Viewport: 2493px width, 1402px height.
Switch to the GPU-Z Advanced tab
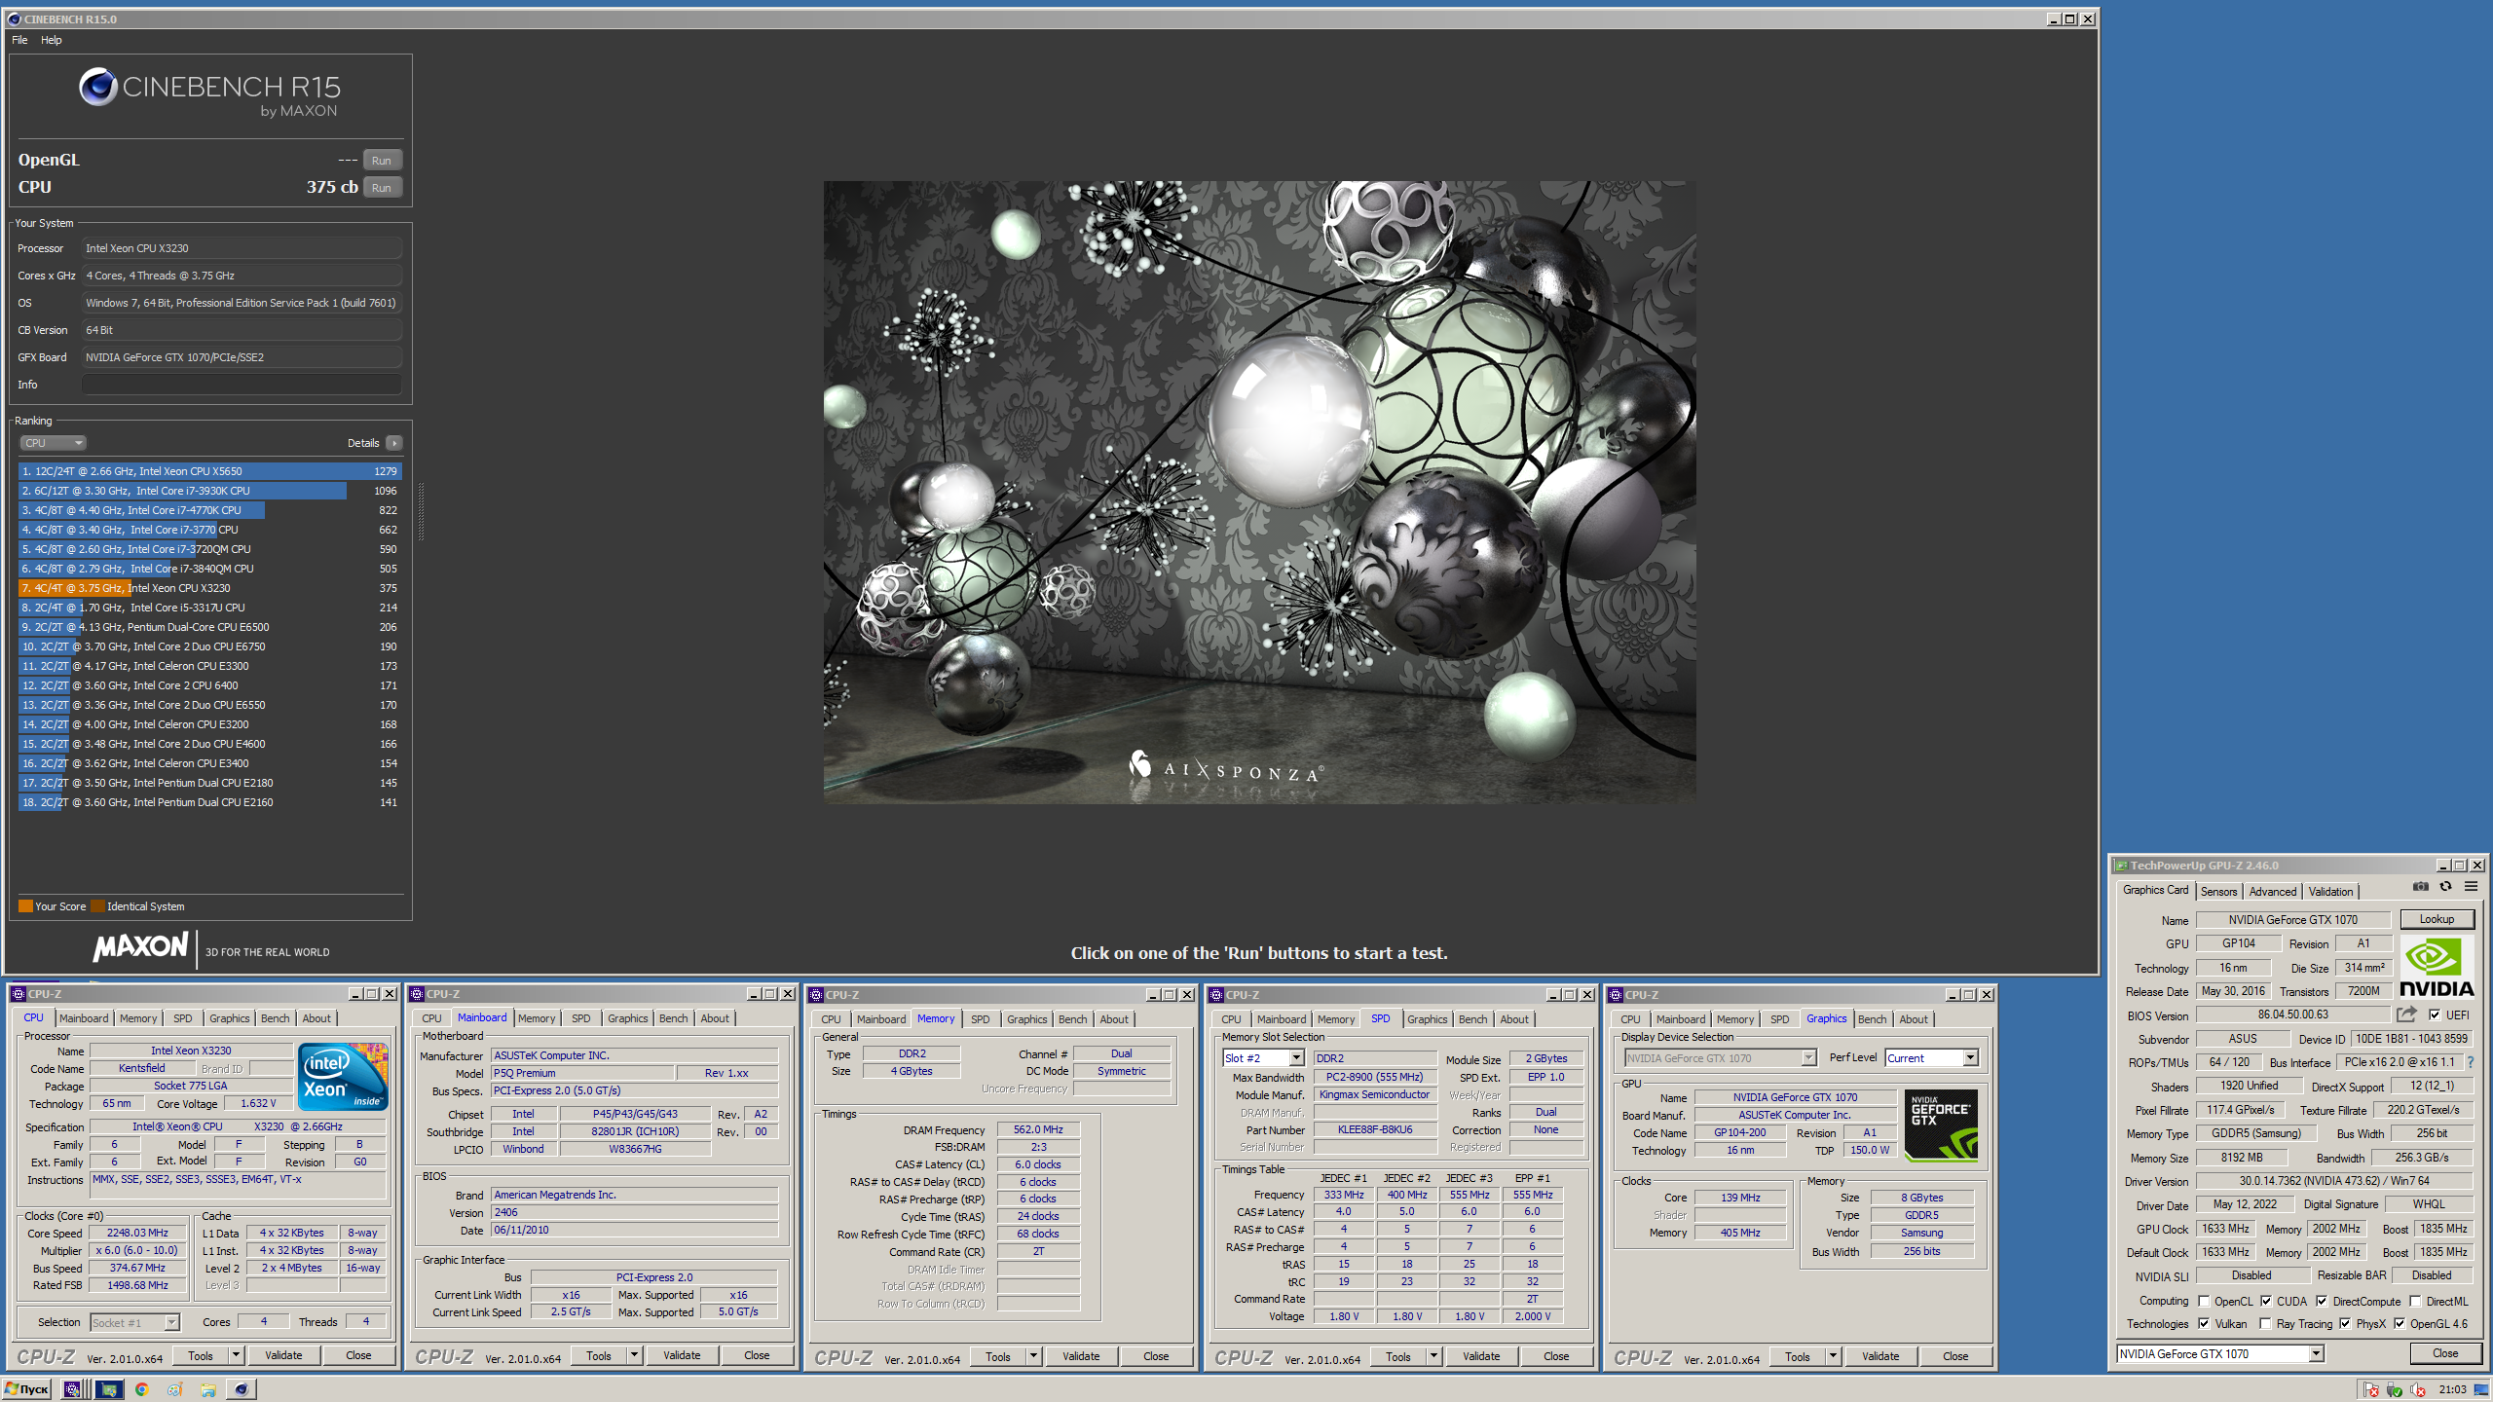click(x=2272, y=891)
